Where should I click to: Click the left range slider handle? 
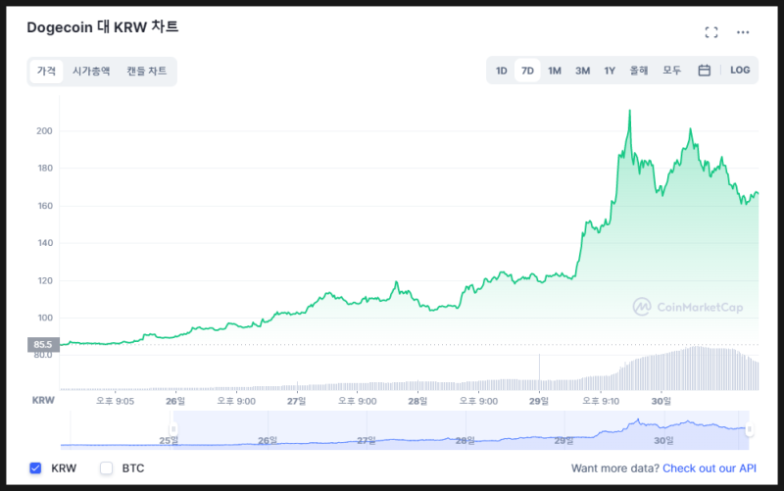(x=173, y=429)
